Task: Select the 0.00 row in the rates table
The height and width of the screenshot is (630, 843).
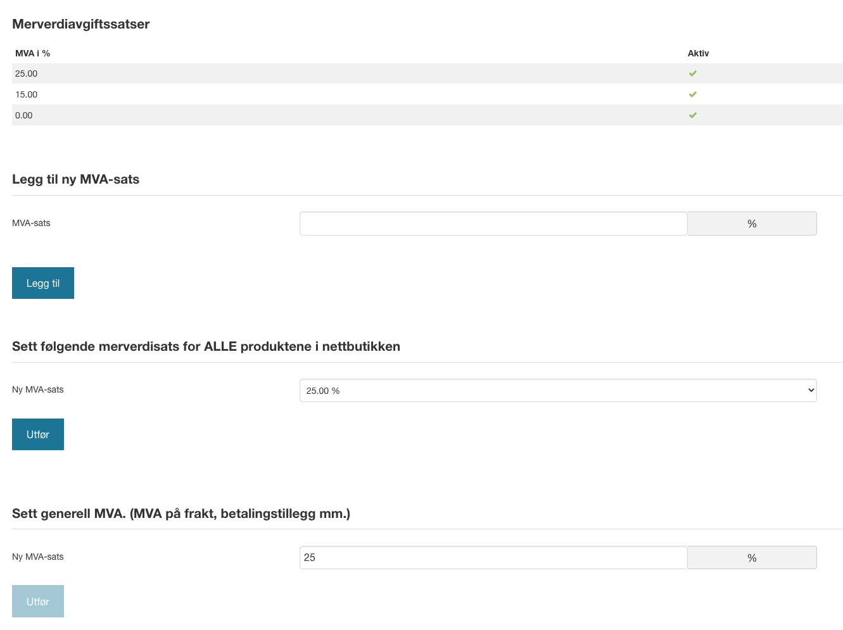Action: coord(428,115)
